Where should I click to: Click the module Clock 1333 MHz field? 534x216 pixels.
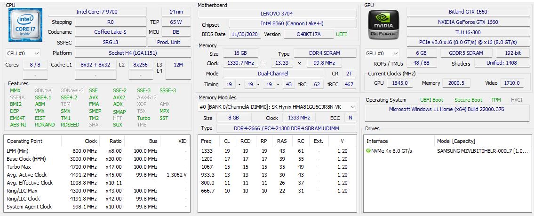(x=299, y=118)
